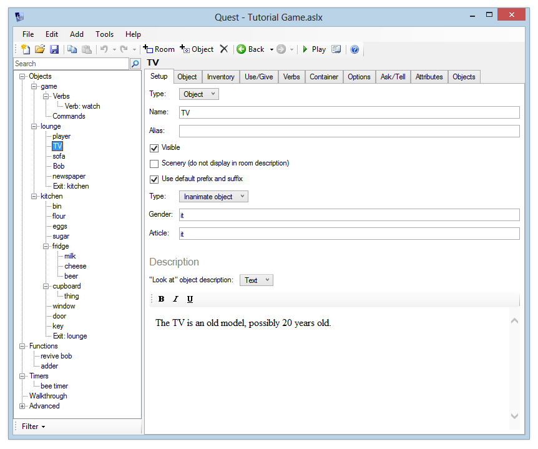This screenshot has height=449, width=538.
Task: Open the Object type dropdown
Action: (199, 94)
